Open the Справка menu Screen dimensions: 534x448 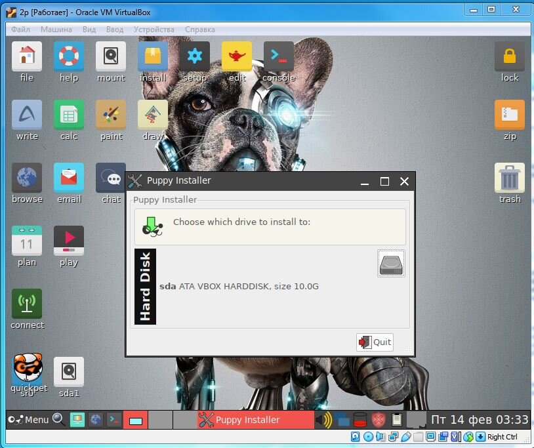click(x=200, y=30)
